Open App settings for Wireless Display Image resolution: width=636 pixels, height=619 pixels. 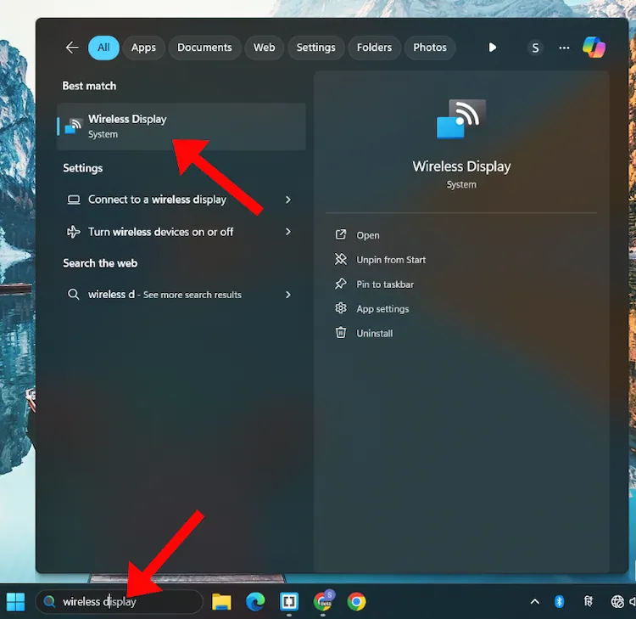[382, 309]
